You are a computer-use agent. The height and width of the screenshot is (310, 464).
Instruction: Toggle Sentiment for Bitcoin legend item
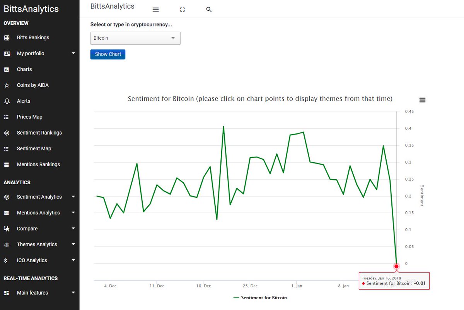coord(260,298)
